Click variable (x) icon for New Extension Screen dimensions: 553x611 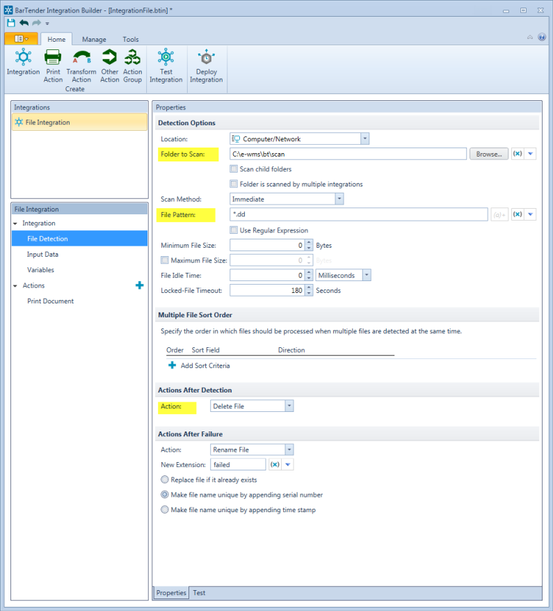click(275, 464)
